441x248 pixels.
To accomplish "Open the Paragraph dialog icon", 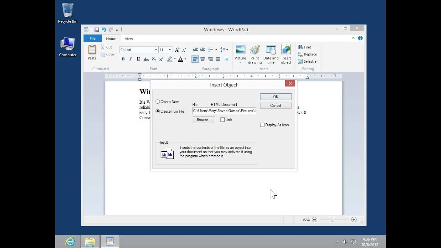I will [226, 59].
